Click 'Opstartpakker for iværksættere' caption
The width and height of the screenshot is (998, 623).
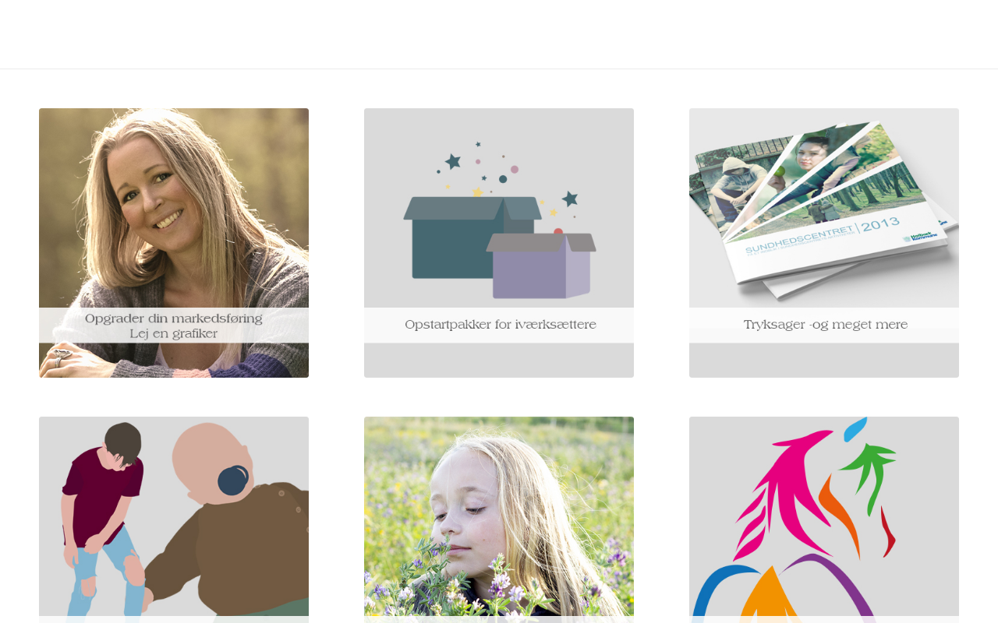[501, 325]
